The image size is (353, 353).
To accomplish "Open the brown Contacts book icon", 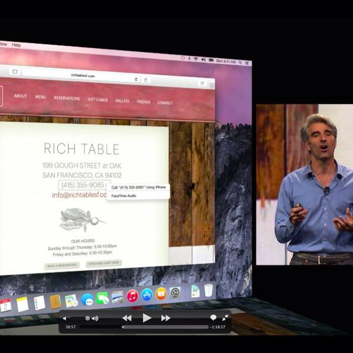I will pyautogui.click(x=55, y=302).
